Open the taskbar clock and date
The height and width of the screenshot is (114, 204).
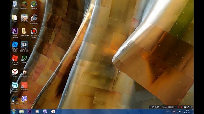tap(187, 112)
